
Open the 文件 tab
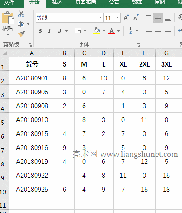pos(9,3)
